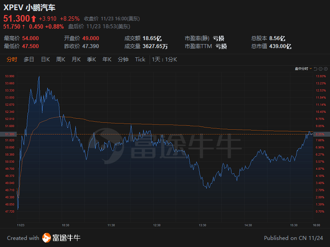Click the after-hours price 51.750

[x=12, y=26]
